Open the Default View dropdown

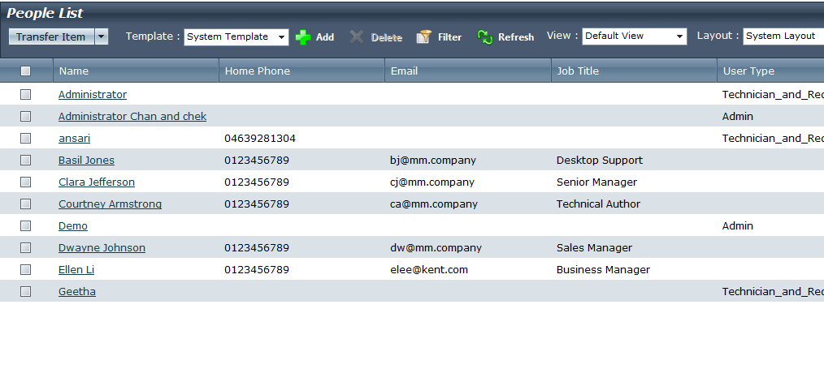pyautogui.click(x=679, y=37)
